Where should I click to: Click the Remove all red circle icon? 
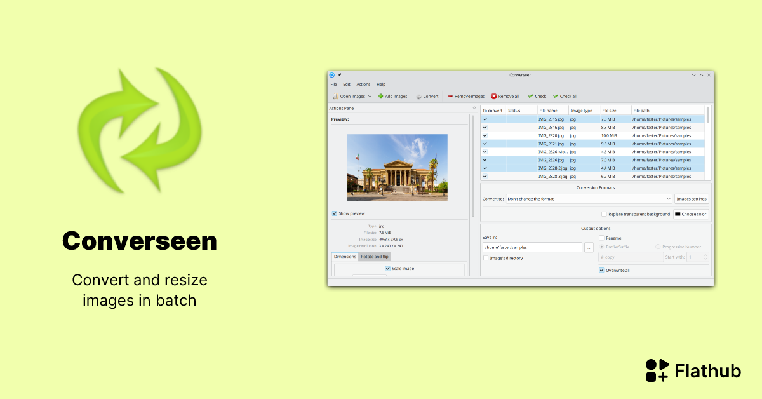click(x=494, y=96)
